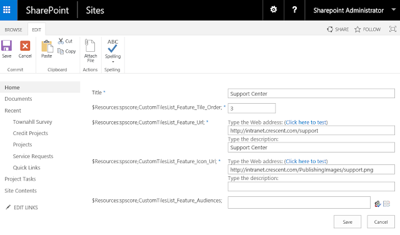Expand the Spelling dropdown arrow
The height and width of the screenshot is (235, 400).
click(x=112, y=62)
